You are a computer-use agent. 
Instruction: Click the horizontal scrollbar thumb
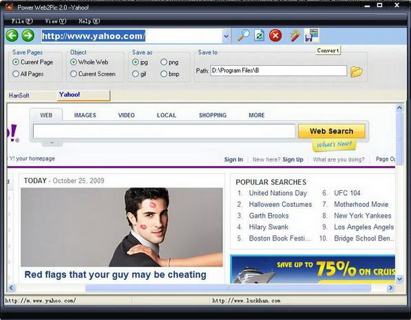[228, 288]
